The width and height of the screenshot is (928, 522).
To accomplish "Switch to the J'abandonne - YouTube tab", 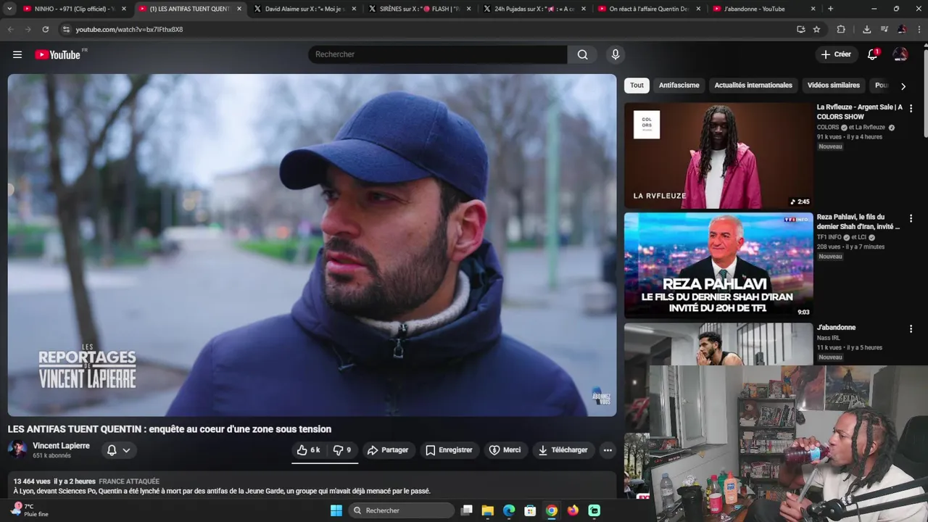I will (763, 9).
